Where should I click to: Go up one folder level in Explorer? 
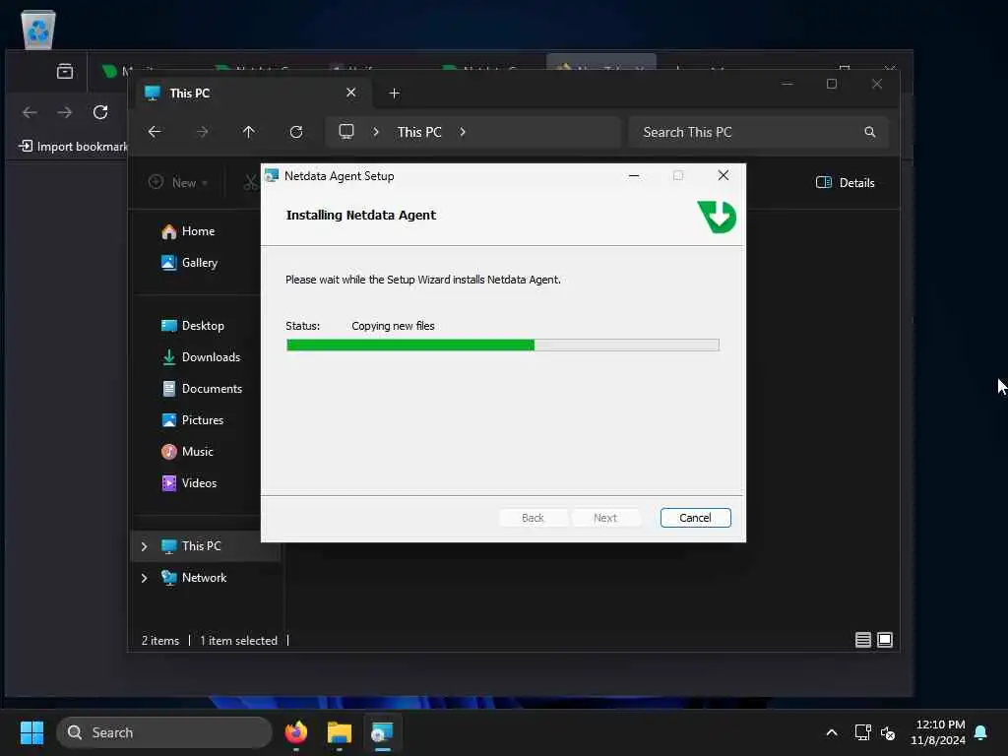[x=249, y=132]
